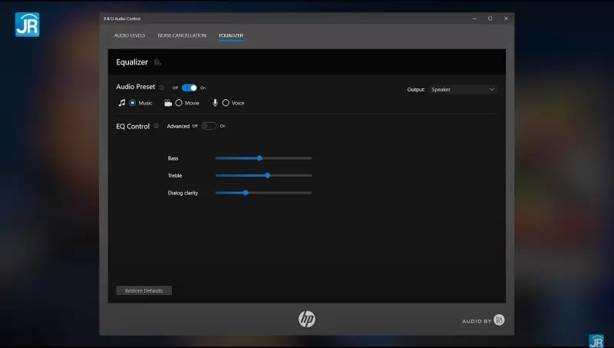Open the Noise Cancellation tab
Image resolution: width=614 pixels, height=348 pixels.
point(182,35)
